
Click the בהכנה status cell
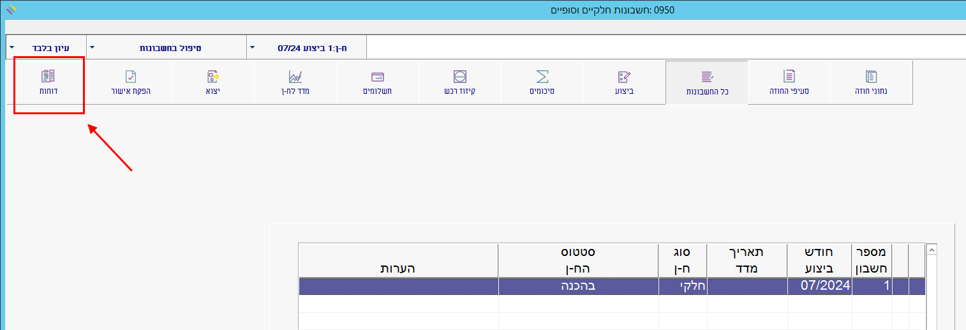click(578, 287)
